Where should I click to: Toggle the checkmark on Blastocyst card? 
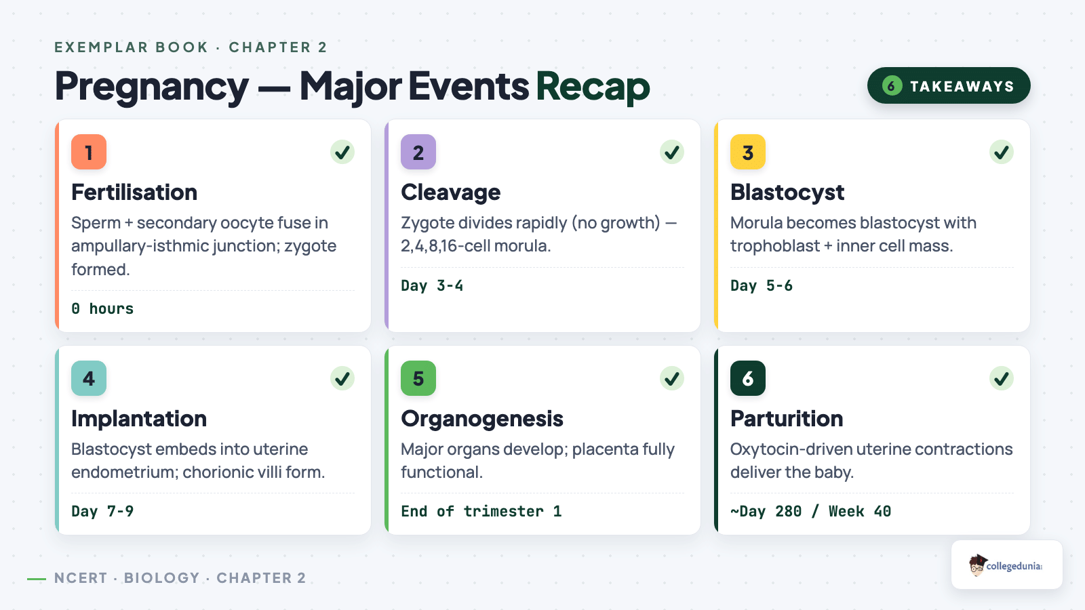click(x=1002, y=152)
